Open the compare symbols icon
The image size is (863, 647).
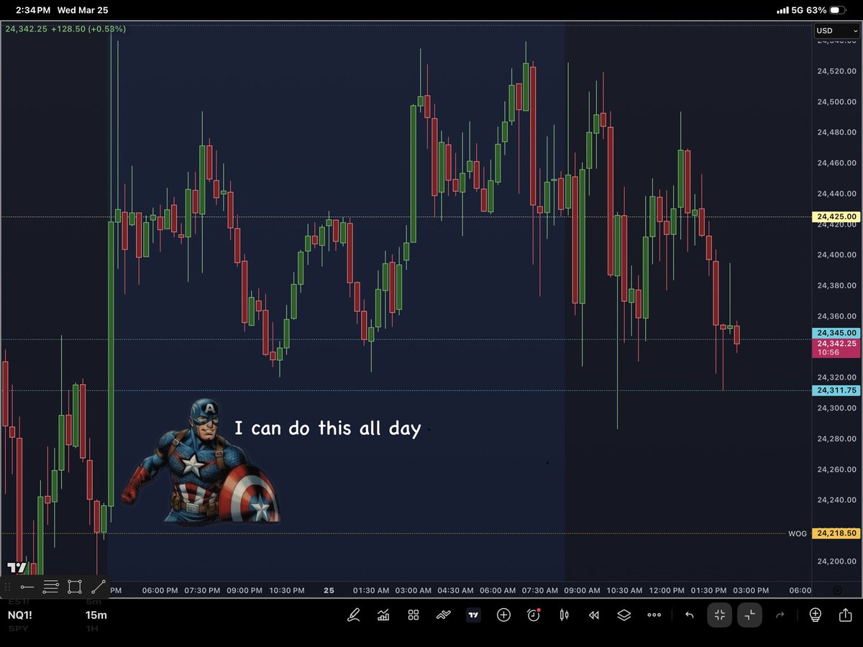click(443, 615)
